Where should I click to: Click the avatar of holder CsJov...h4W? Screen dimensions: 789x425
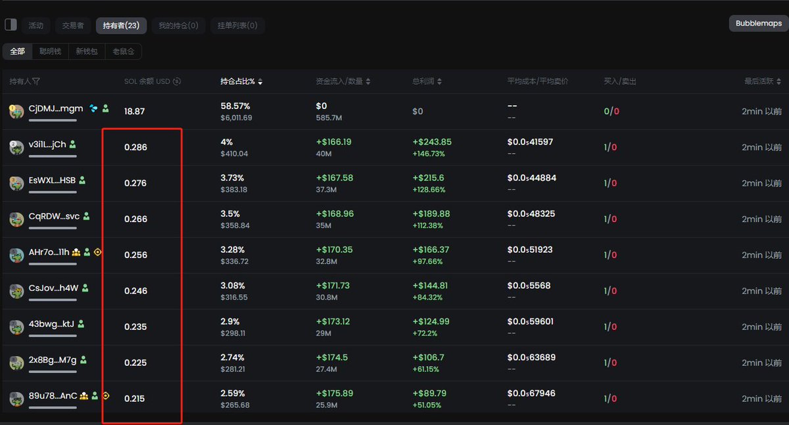click(16, 291)
